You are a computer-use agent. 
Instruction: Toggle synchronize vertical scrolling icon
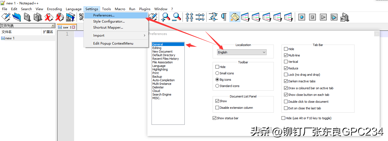[x=189, y=17]
